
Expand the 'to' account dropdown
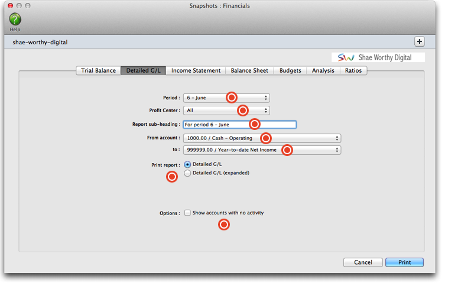pos(262,151)
